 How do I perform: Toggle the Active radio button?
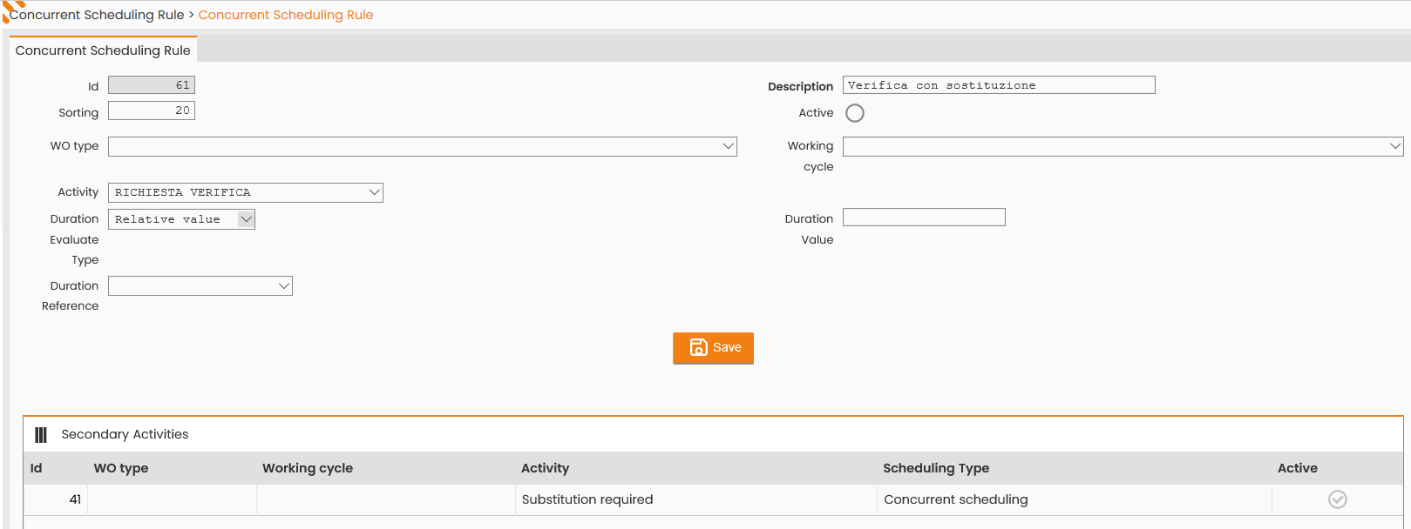855,113
